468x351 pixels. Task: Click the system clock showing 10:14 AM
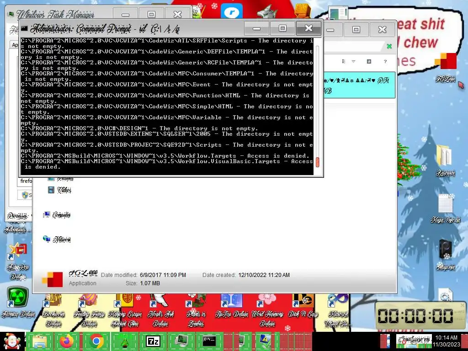point(446,341)
